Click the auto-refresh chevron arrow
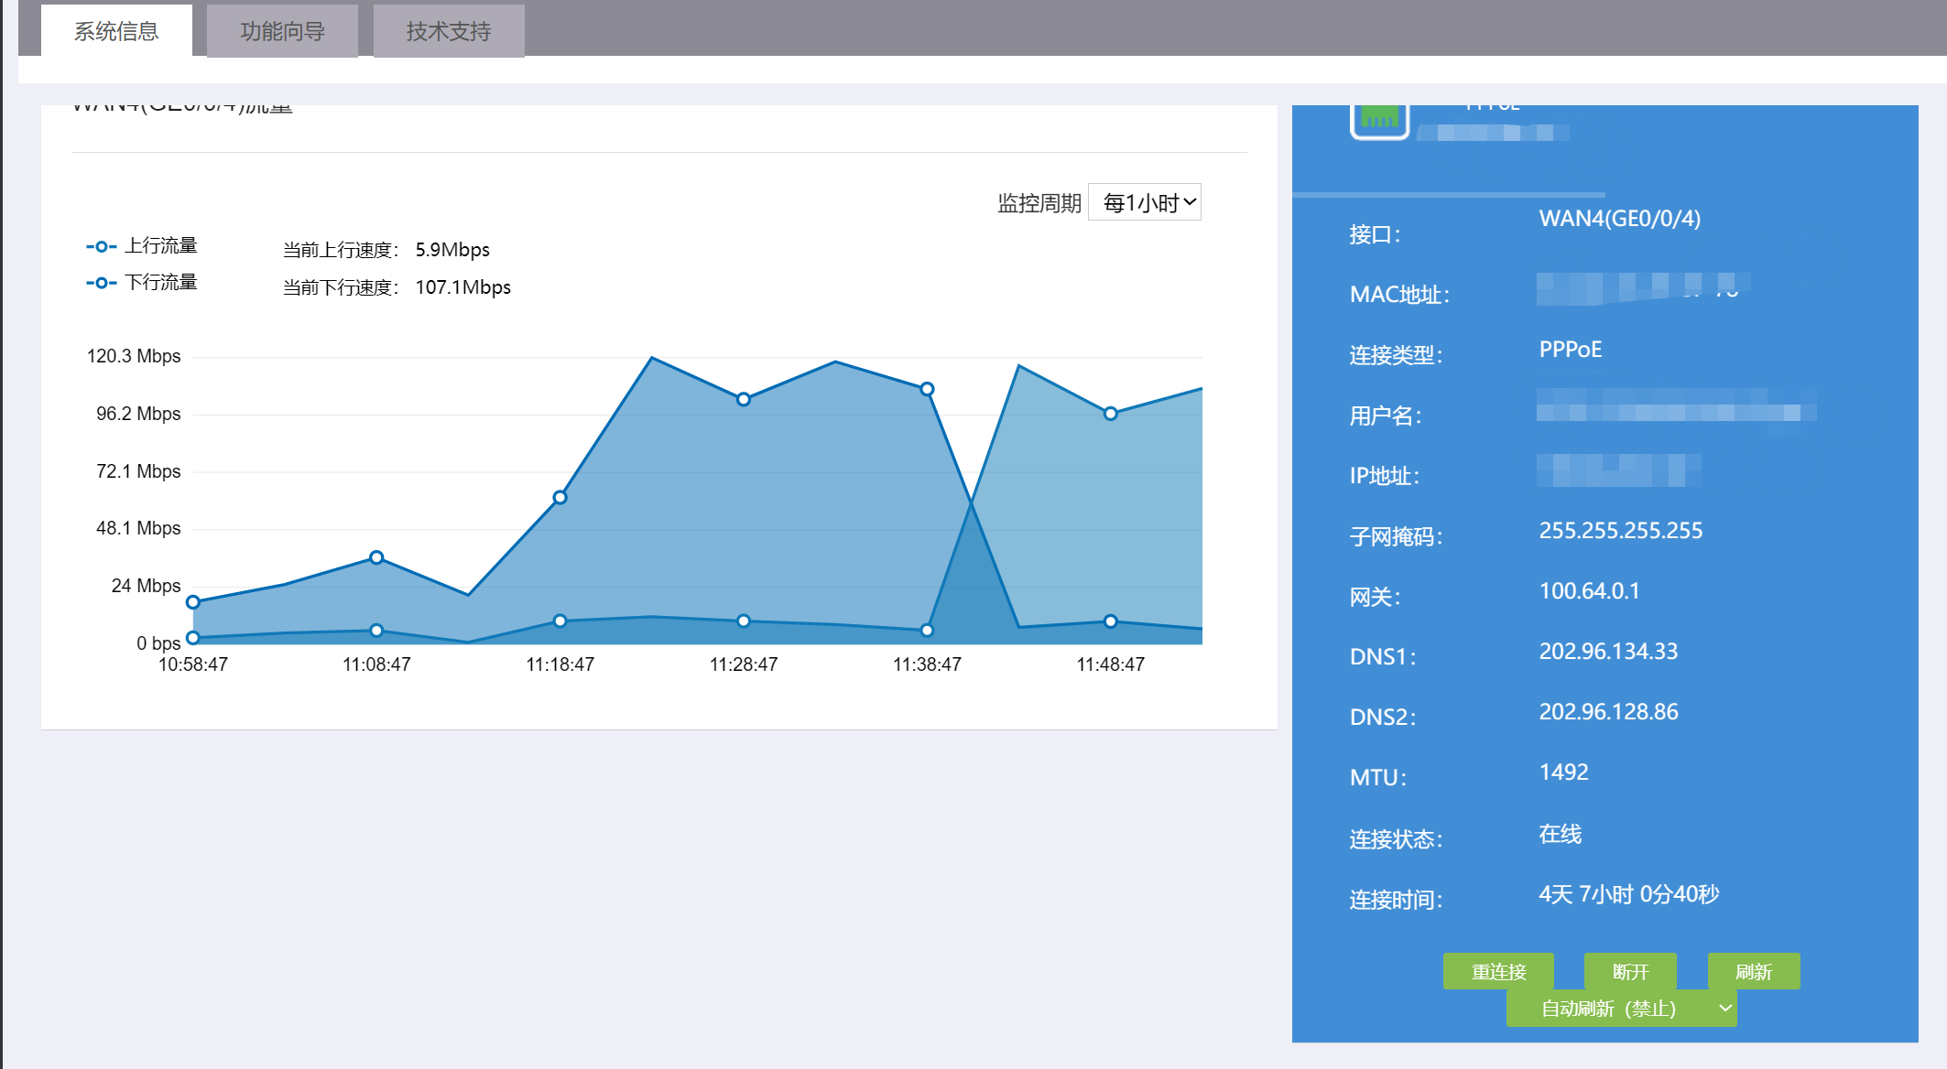1947x1069 pixels. [x=1725, y=1009]
